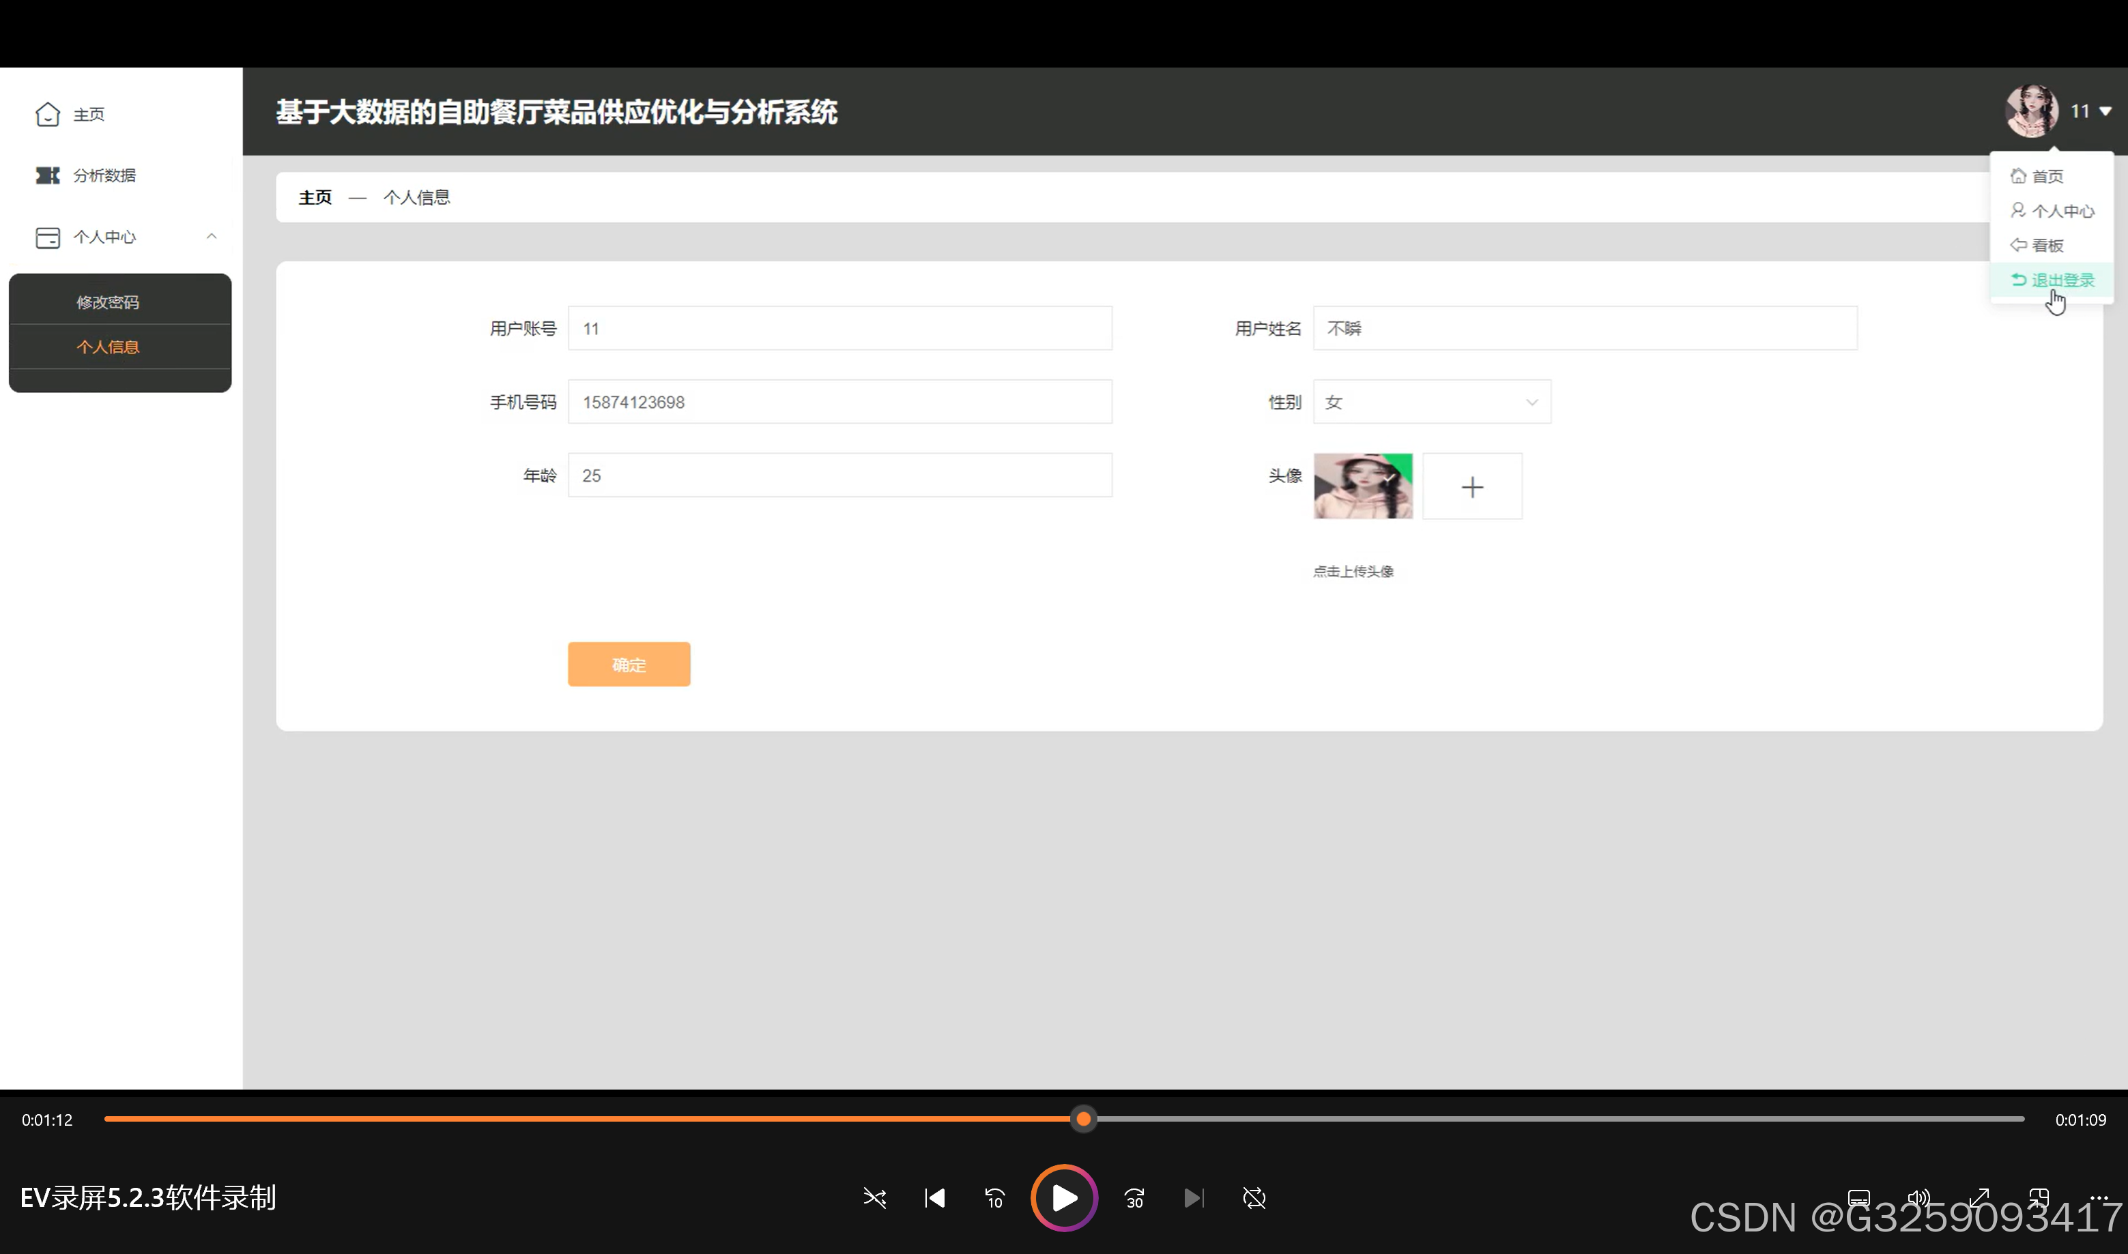The height and width of the screenshot is (1254, 2128).
Task: Skip forward 30 seconds in the video
Action: (x=1134, y=1198)
